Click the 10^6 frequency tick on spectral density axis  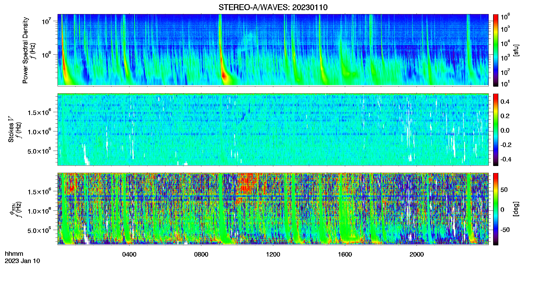click(46, 55)
